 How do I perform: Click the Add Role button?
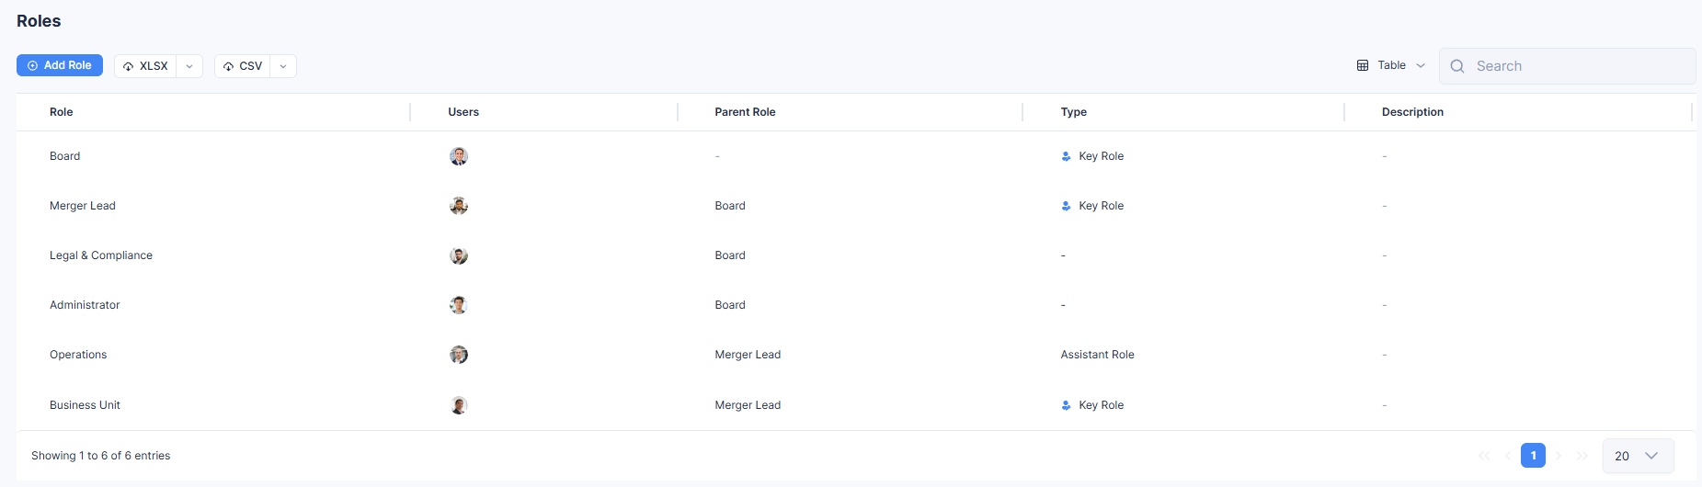(x=60, y=65)
